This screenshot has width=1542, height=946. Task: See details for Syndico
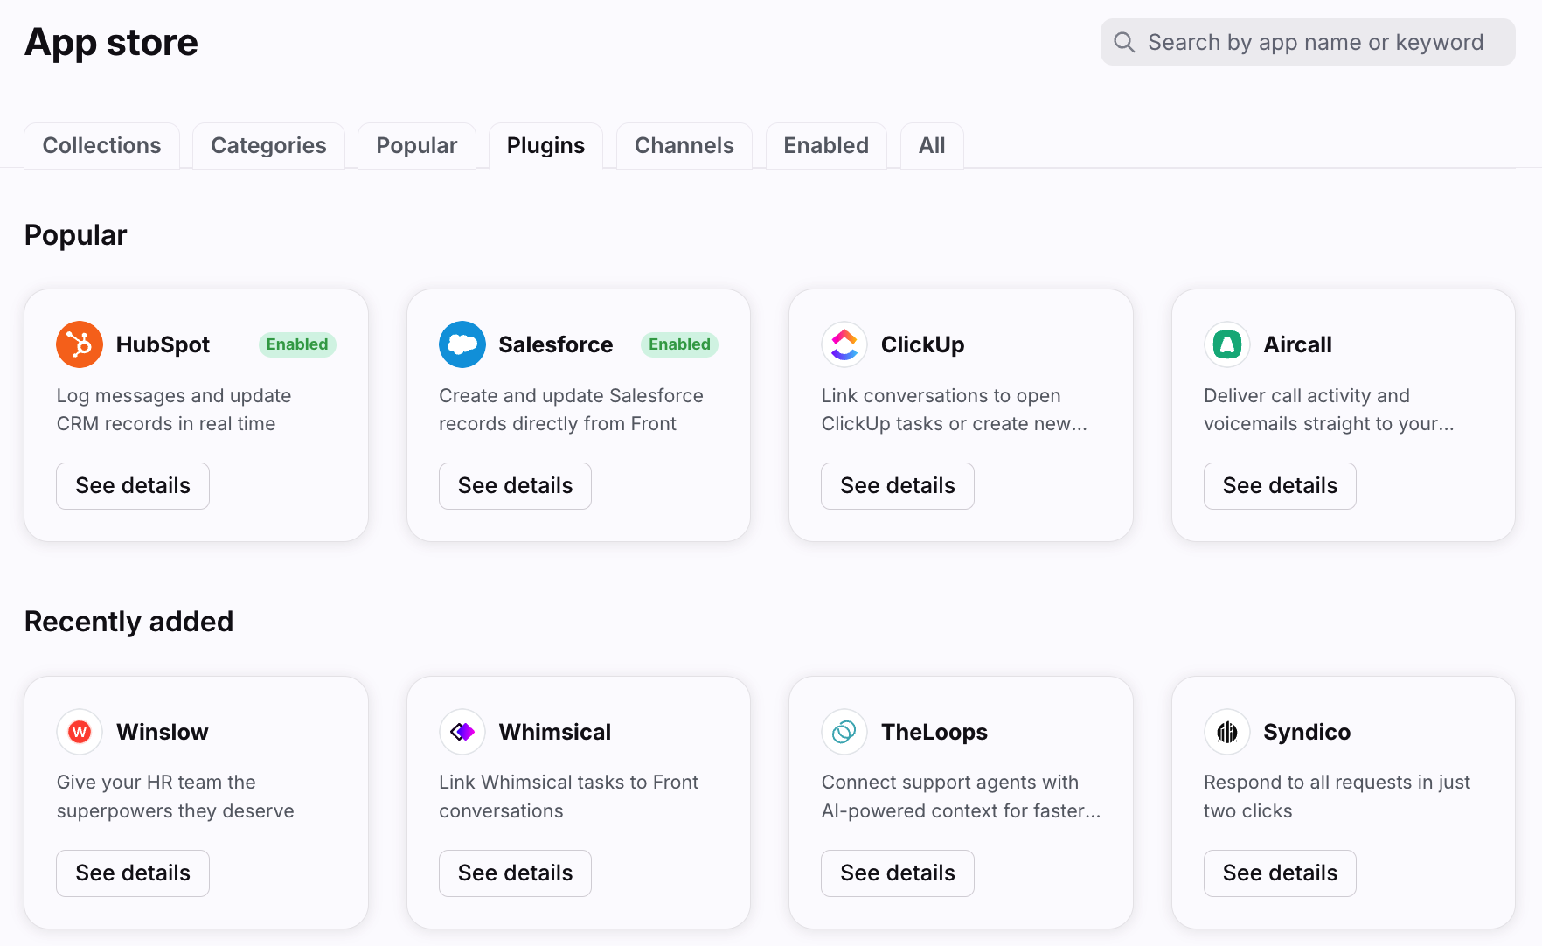1280,873
